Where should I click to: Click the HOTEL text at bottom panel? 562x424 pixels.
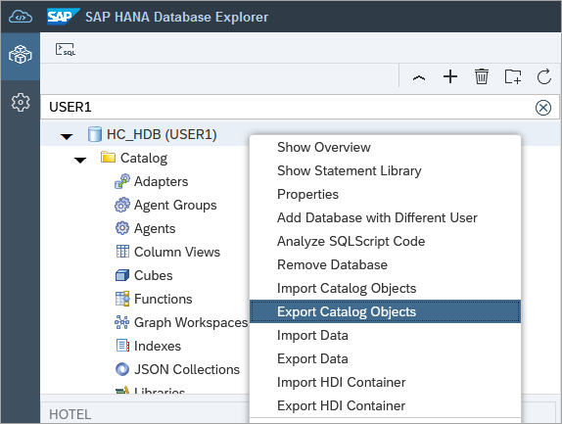pos(70,414)
